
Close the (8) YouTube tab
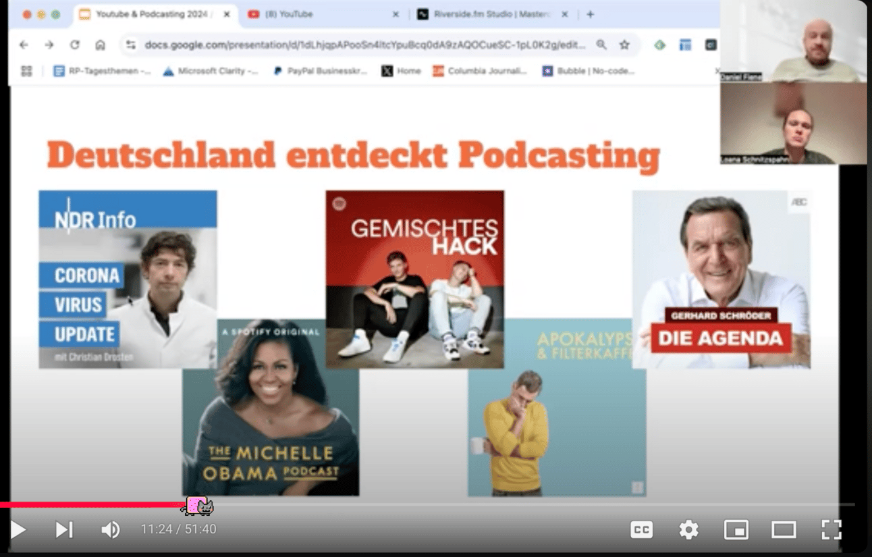[396, 14]
